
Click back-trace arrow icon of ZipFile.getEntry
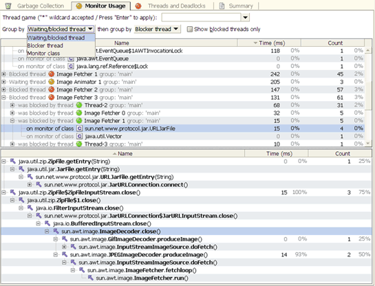coord(13,162)
